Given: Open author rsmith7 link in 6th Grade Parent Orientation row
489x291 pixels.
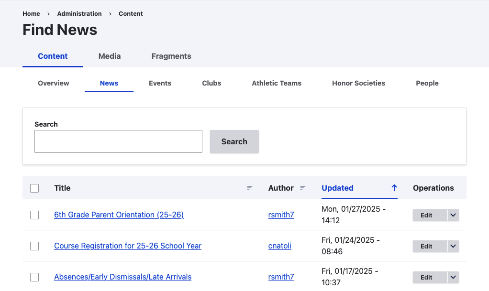Looking at the screenshot, I should coord(281,215).
